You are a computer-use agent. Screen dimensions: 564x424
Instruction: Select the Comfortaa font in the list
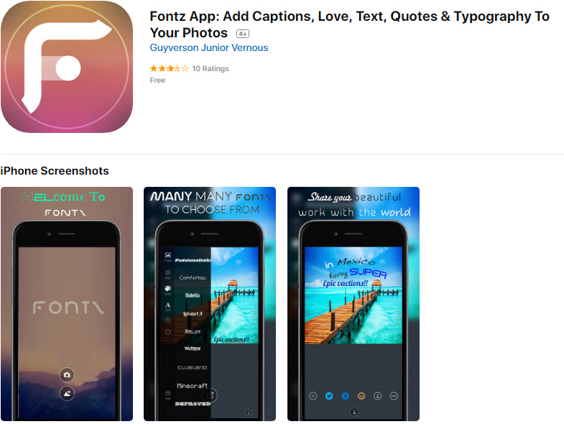pyautogui.click(x=193, y=277)
